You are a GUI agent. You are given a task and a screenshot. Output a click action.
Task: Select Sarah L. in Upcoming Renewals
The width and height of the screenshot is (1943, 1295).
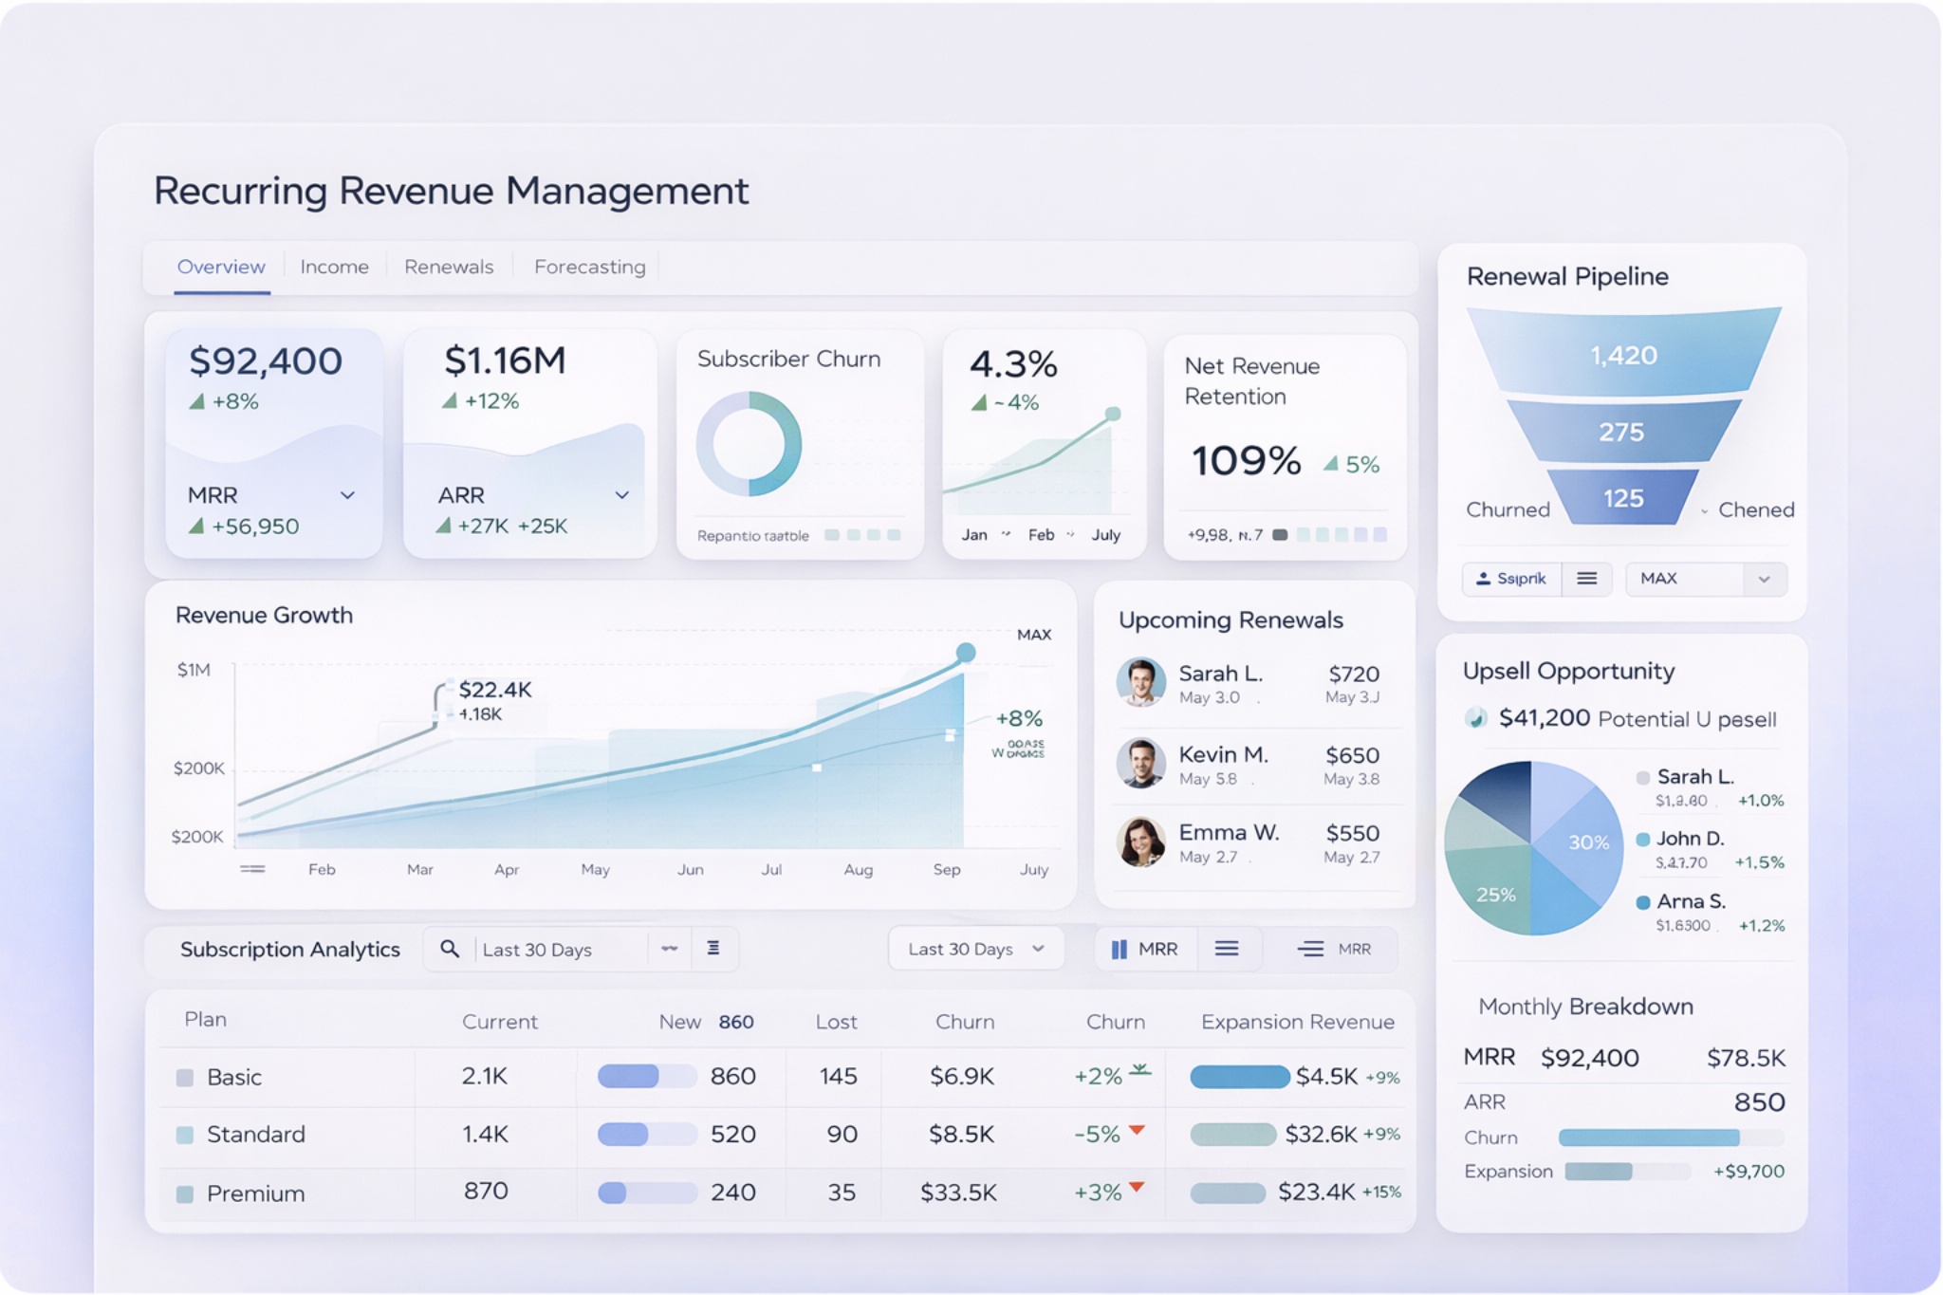coord(1222,674)
